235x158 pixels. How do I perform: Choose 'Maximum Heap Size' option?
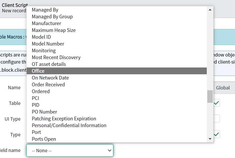point(54,30)
